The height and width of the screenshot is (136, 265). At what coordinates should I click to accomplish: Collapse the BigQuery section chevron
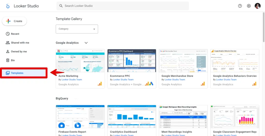pyautogui.click(x=76, y=99)
